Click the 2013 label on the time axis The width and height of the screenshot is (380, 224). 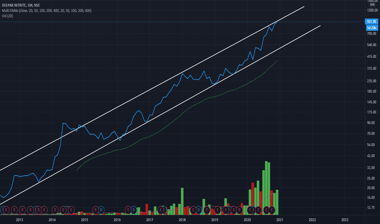[x=20, y=220]
